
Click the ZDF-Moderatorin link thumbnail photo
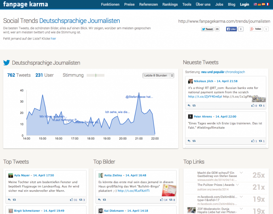(x=191, y=210)
